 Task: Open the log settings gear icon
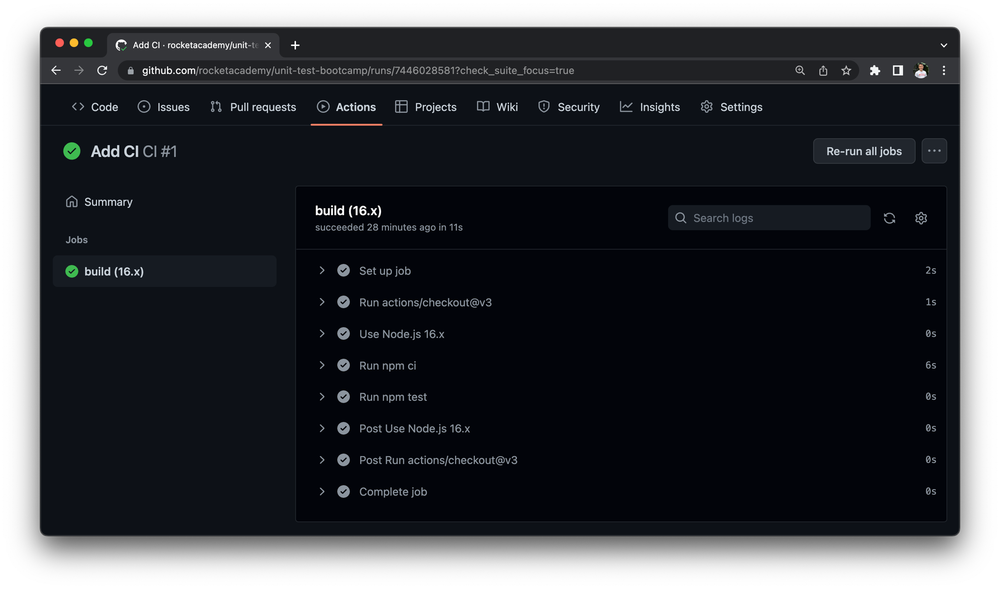pyautogui.click(x=921, y=218)
